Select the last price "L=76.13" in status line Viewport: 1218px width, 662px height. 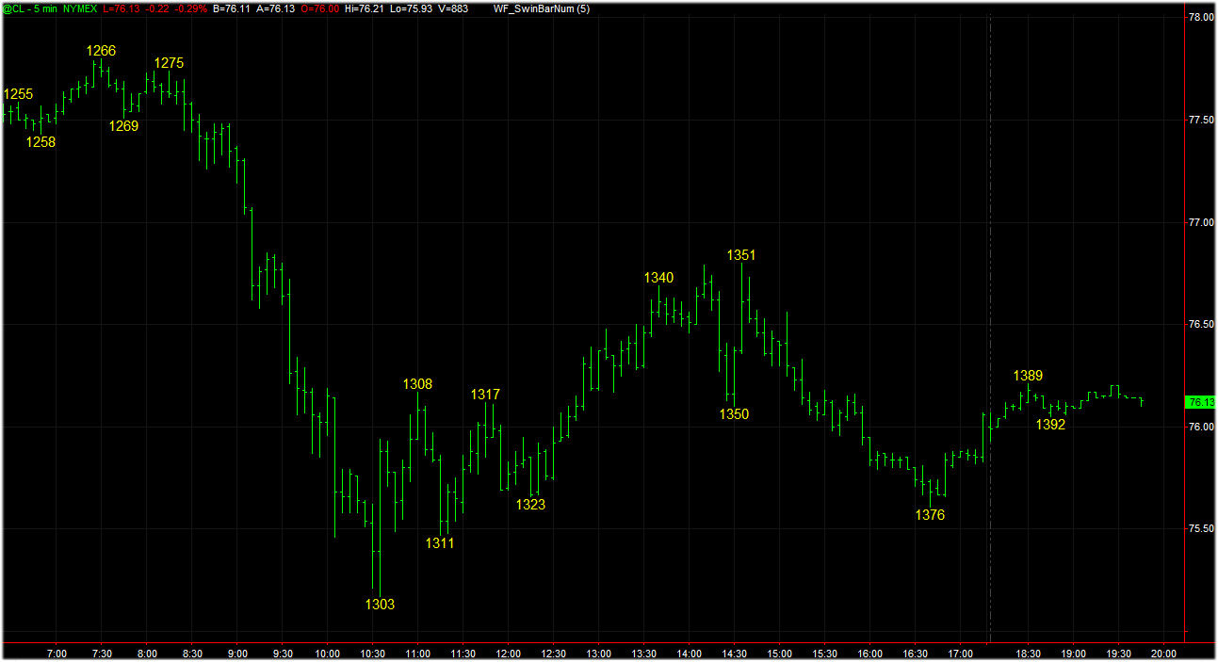(121, 8)
